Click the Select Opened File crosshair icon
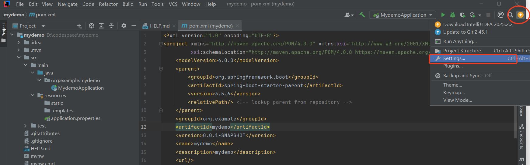530x165 pixels. tap(92, 26)
